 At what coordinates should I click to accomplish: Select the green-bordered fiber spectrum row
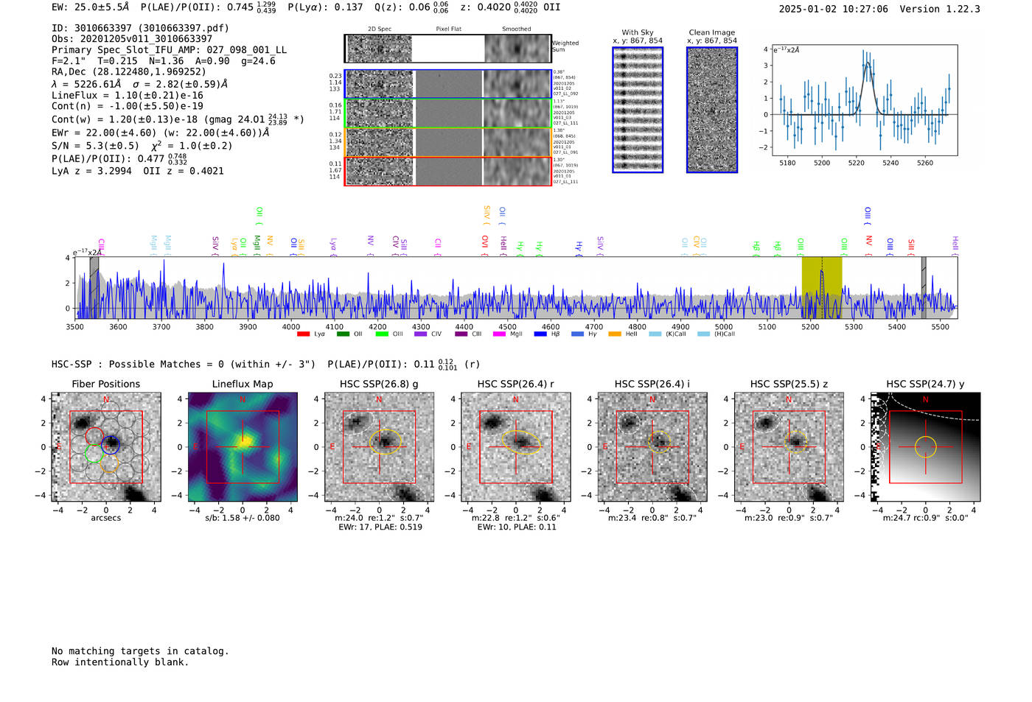coord(448,113)
